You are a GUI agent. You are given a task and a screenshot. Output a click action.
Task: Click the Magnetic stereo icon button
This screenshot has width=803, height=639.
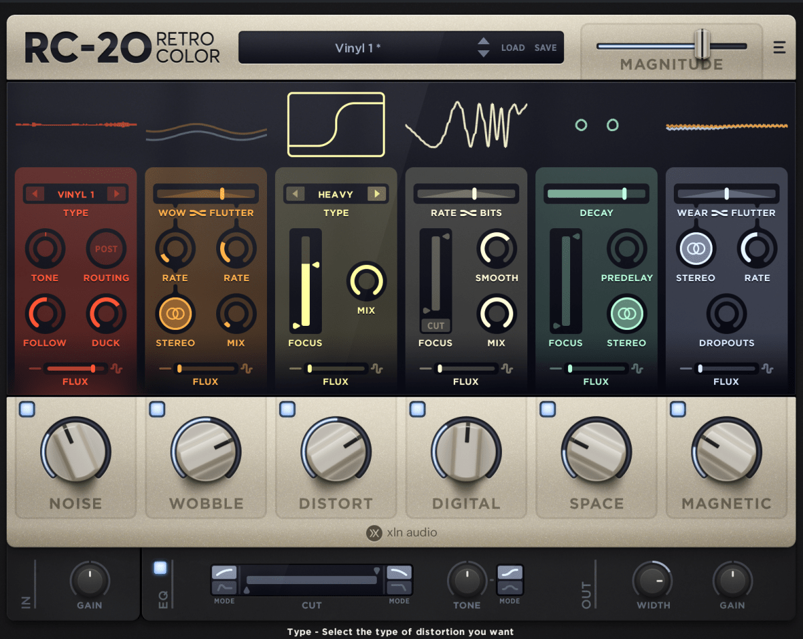tap(695, 248)
